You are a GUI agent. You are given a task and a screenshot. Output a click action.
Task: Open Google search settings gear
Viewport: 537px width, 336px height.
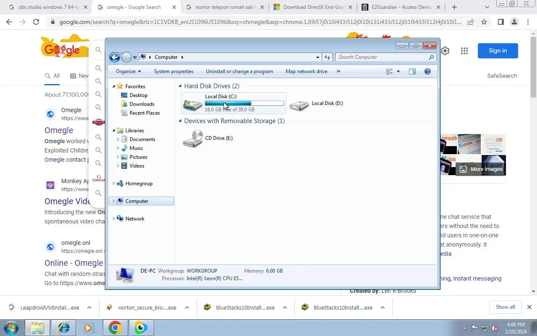(x=445, y=51)
